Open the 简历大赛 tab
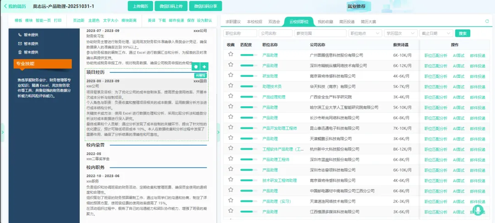Viewport: 495px width, 223px height. point(368,22)
